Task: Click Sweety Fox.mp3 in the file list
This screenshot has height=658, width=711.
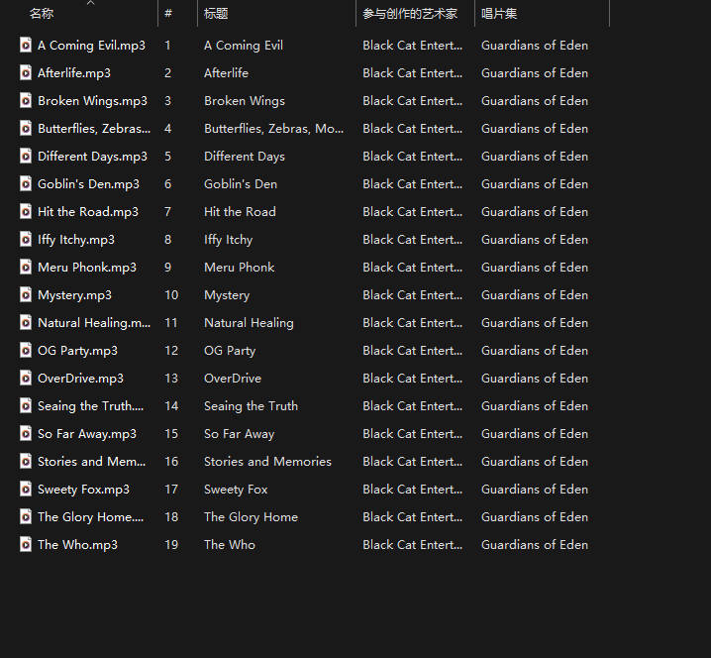Action: [x=83, y=490]
